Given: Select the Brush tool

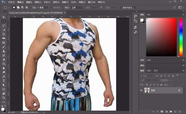Looking at the screenshot, I should (4, 47).
